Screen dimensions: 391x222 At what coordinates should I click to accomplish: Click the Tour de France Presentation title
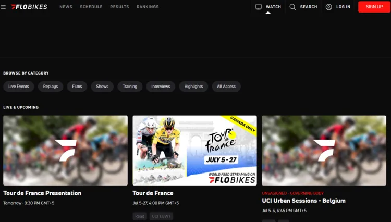[42, 193]
